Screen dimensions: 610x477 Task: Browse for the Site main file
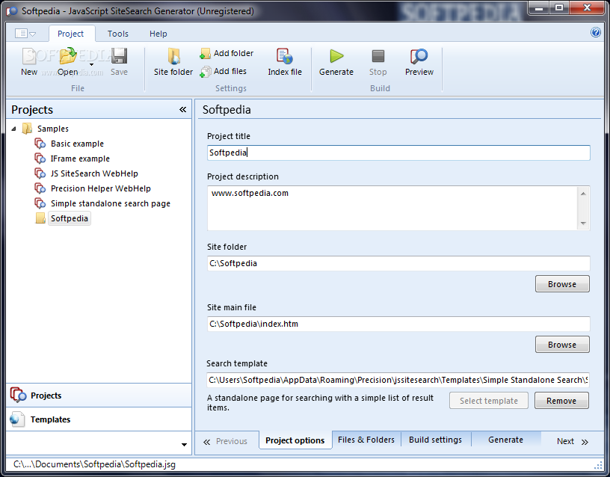click(562, 345)
